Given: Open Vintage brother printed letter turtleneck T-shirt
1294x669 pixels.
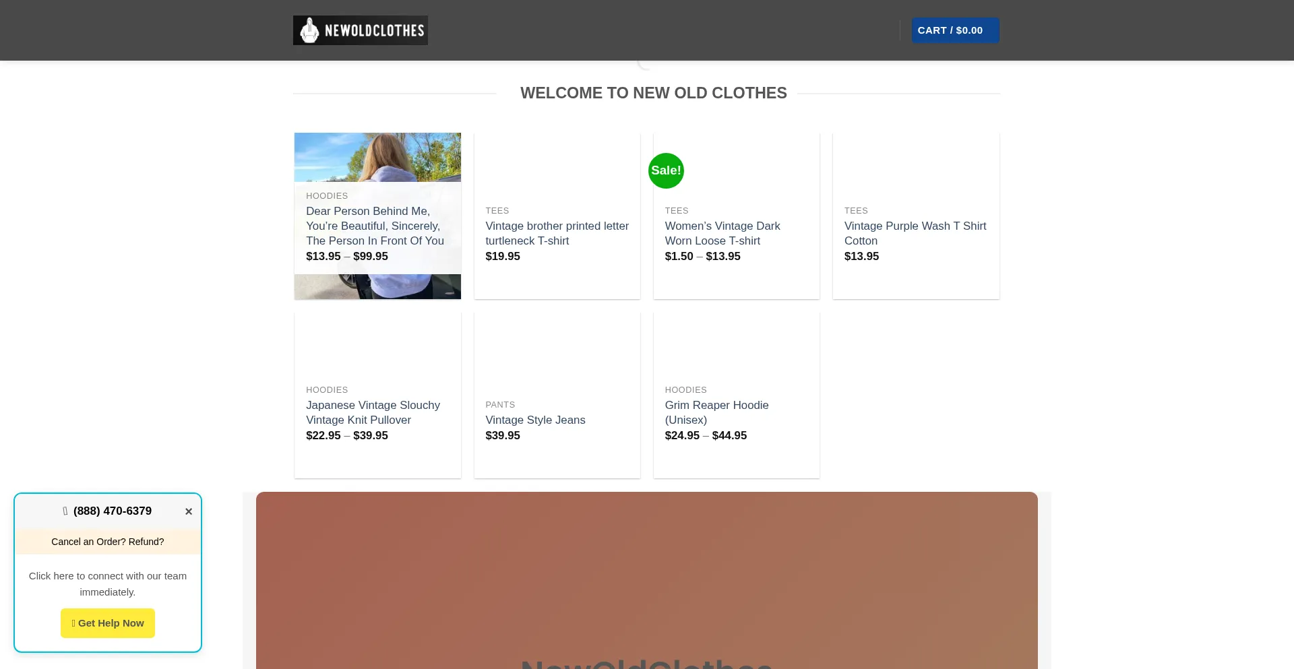Looking at the screenshot, I should [557, 233].
